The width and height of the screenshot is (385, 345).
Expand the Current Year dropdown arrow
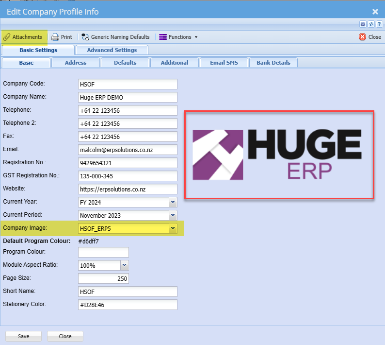click(x=173, y=202)
